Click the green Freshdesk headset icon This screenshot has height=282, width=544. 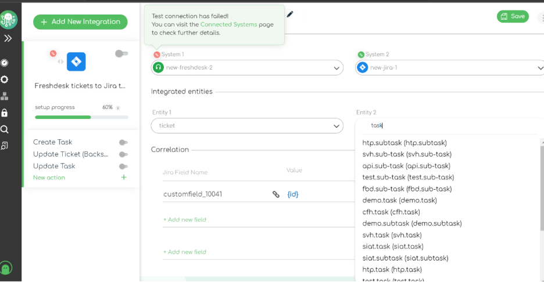click(x=158, y=67)
